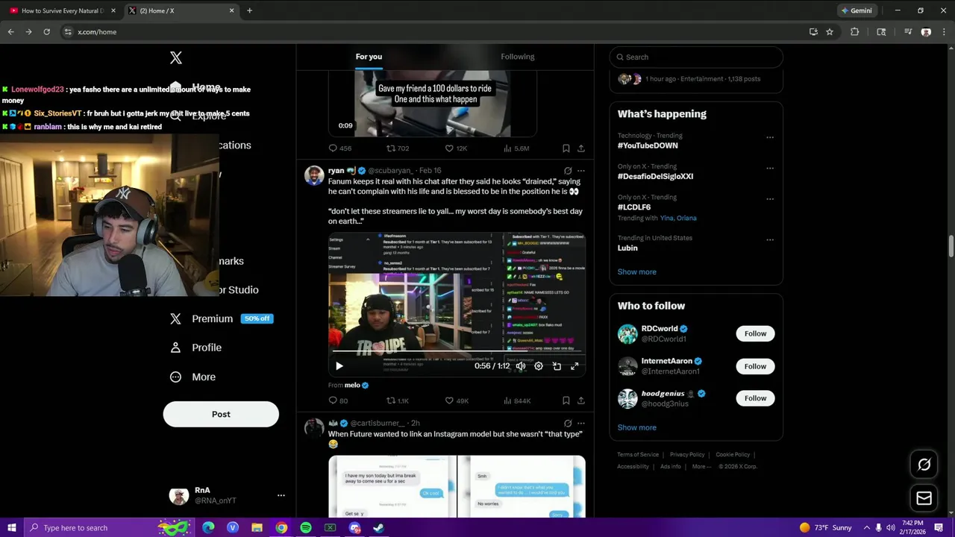Open options for #LCDLF6 trend

point(770,199)
